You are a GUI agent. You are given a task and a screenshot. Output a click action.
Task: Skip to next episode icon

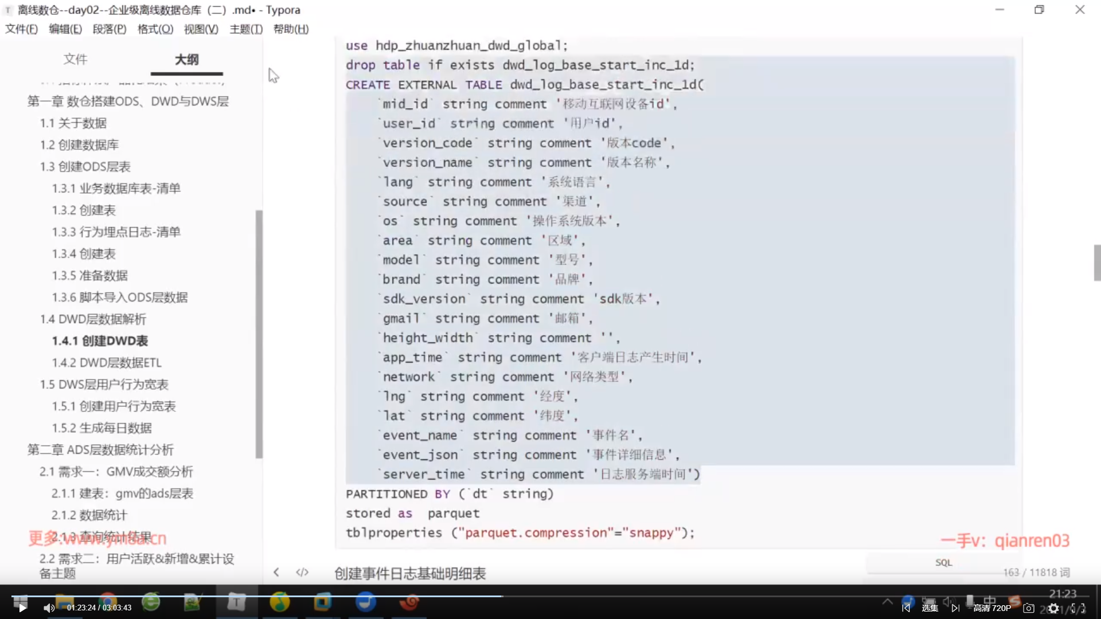[955, 608]
